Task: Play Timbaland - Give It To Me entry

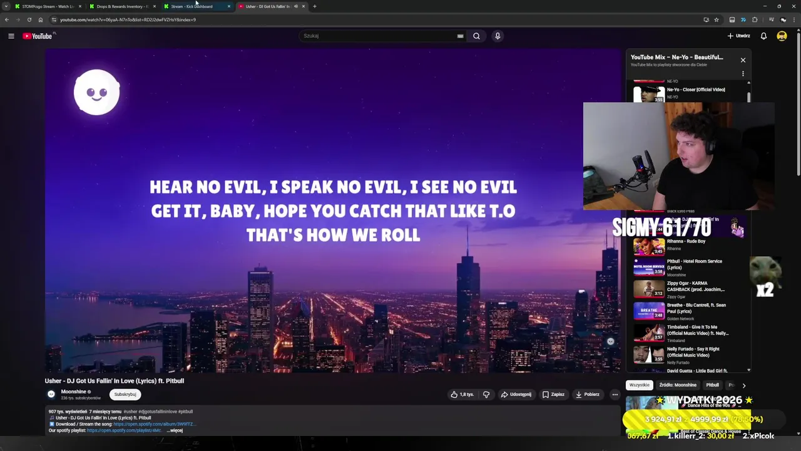Action: pyautogui.click(x=688, y=333)
